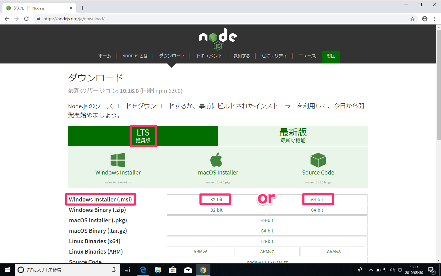441x276 pixels.
Task: Open Microsoft Store from taskbar
Action: (173, 270)
